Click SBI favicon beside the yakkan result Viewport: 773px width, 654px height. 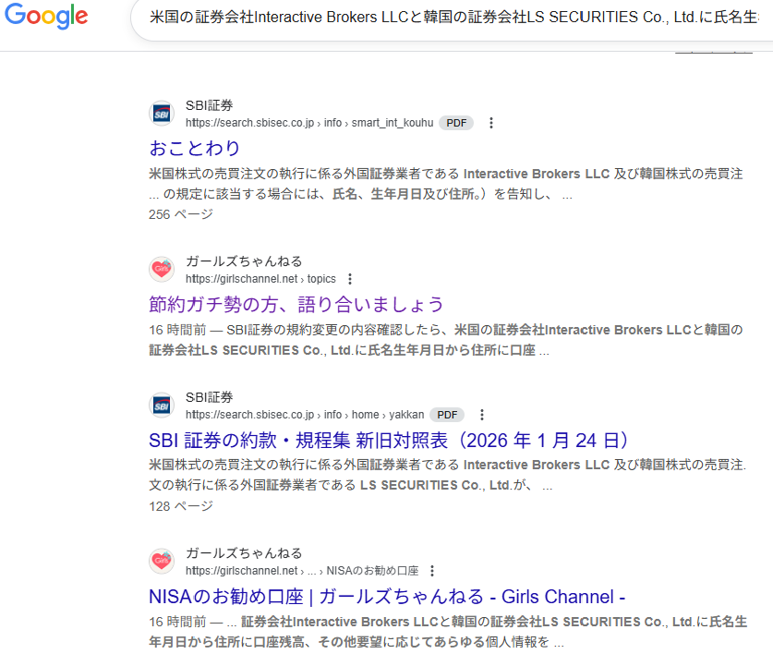[162, 406]
